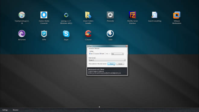Screen dimensions: 199x112
Task: Click the author email line in Settings
Action: point(104,73)
